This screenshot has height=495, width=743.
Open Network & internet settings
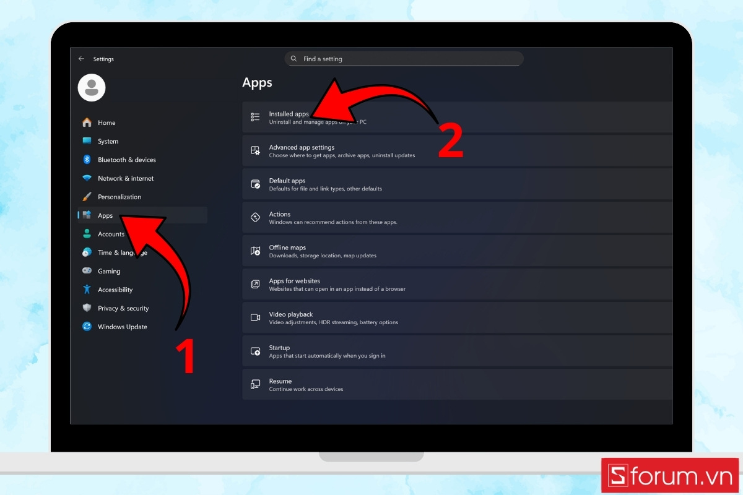click(x=126, y=178)
